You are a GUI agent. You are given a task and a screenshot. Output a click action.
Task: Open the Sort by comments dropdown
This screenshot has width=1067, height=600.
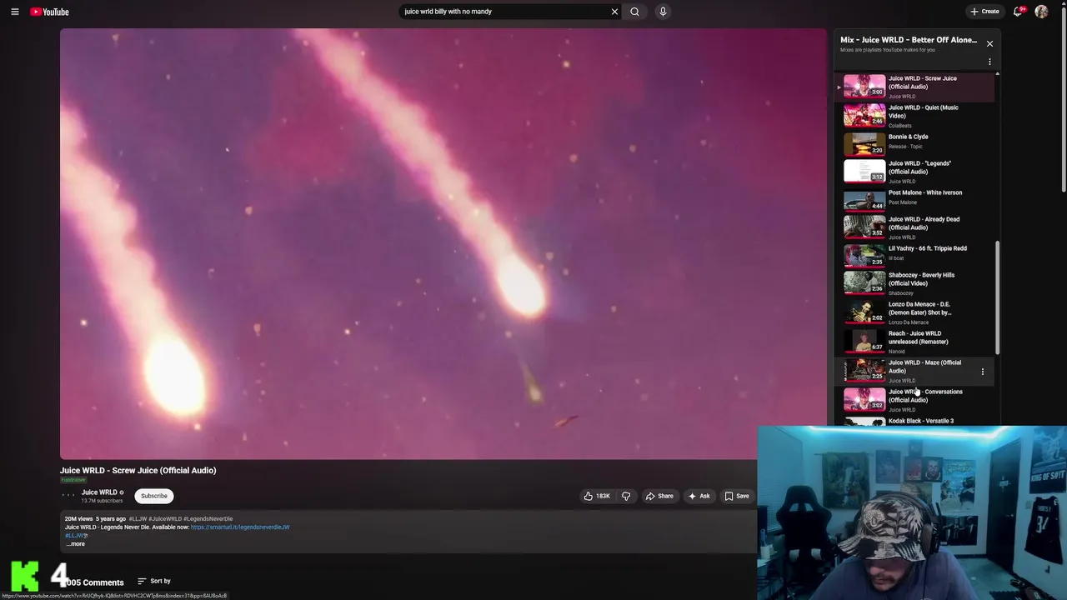tap(154, 581)
